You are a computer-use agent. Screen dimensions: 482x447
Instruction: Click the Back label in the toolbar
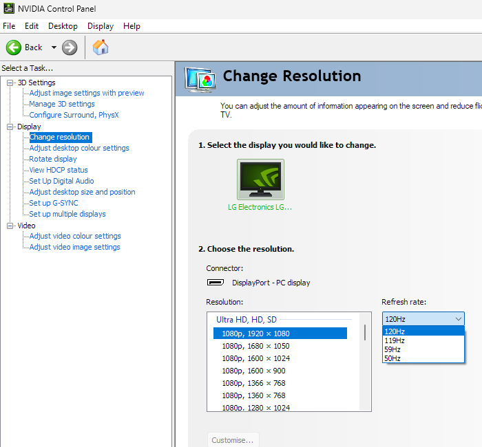click(x=33, y=47)
